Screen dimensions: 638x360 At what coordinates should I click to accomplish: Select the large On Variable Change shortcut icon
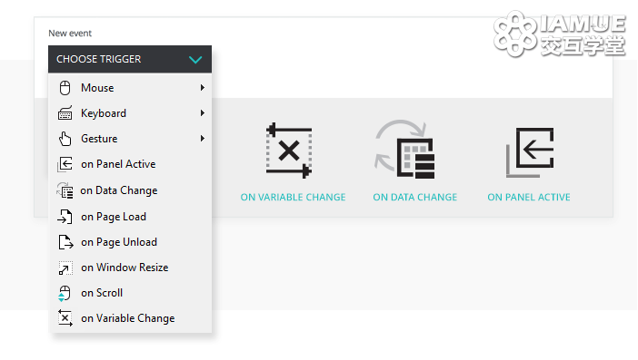tap(289, 151)
